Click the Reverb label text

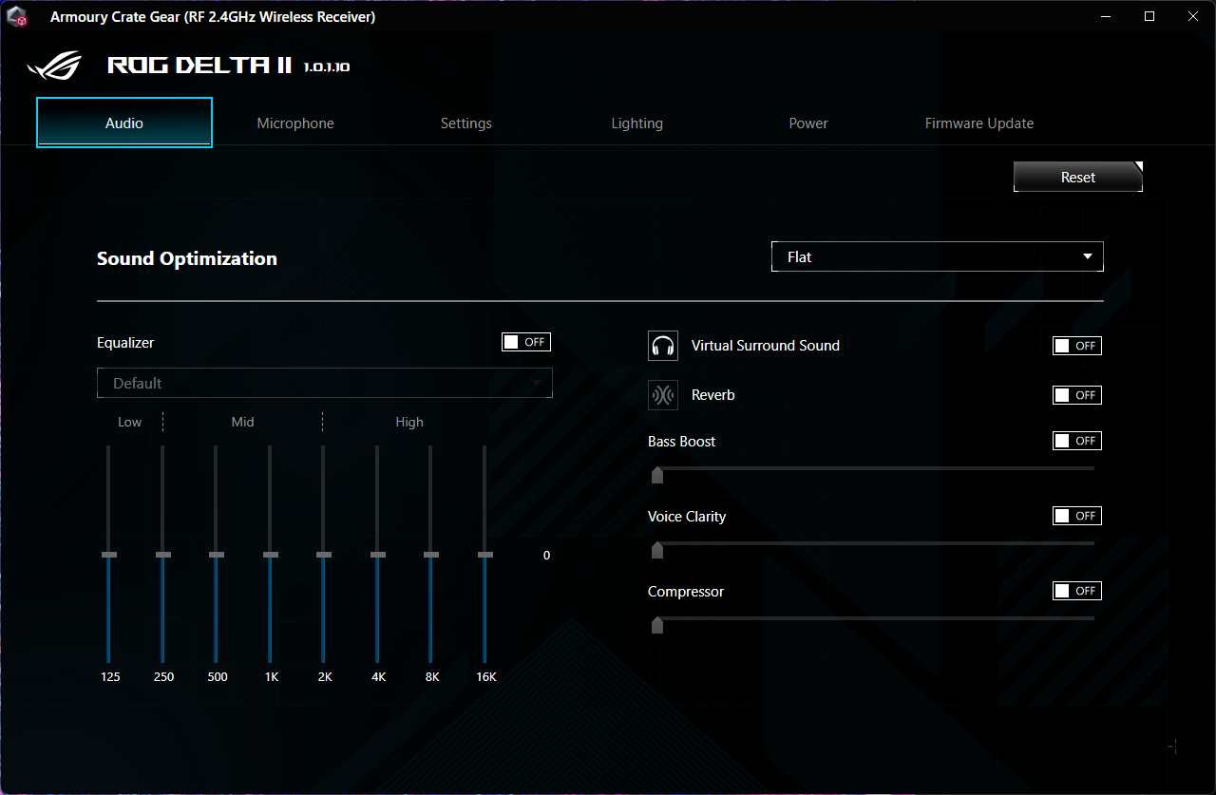coord(713,395)
